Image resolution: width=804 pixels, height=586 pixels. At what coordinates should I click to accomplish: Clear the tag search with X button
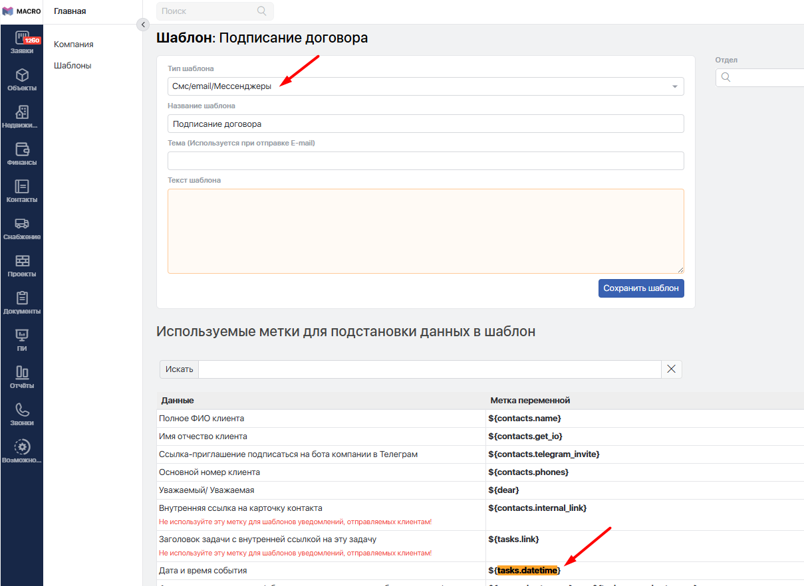coord(671,369)
